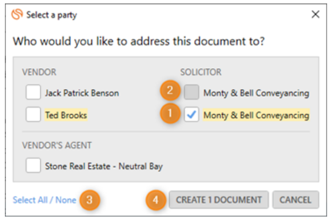Click the unhighlighted Monty & Bell Conveyancing label

[x=256, y=93]
